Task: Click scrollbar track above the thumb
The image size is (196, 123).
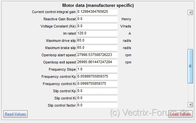Action: (x=190, y=32)
